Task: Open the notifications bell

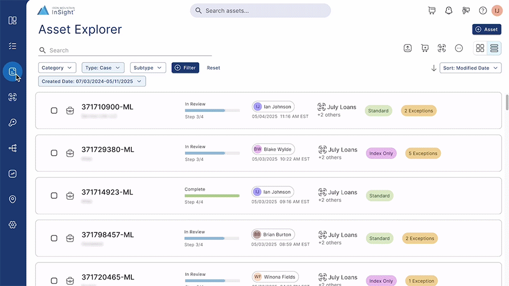Action: click(x=449, y=11)
